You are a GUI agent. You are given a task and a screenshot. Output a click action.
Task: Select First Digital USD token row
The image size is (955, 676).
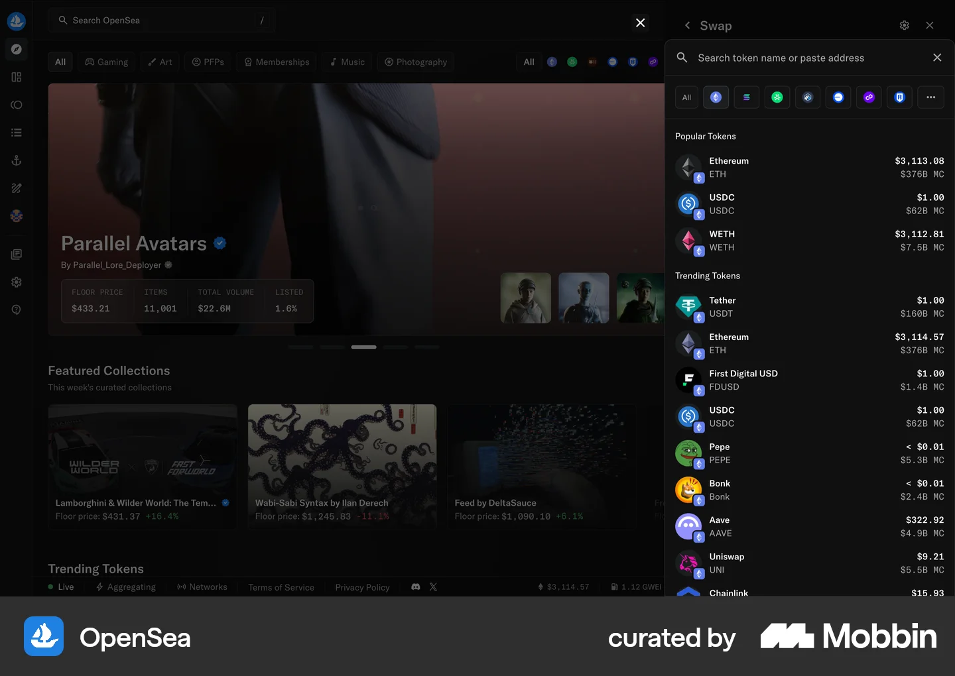coord(810,380)
